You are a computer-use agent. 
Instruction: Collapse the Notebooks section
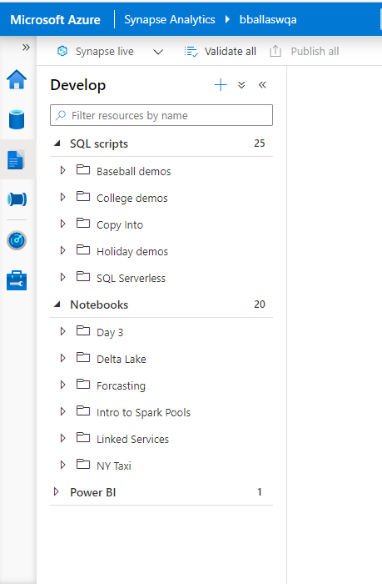57,305
